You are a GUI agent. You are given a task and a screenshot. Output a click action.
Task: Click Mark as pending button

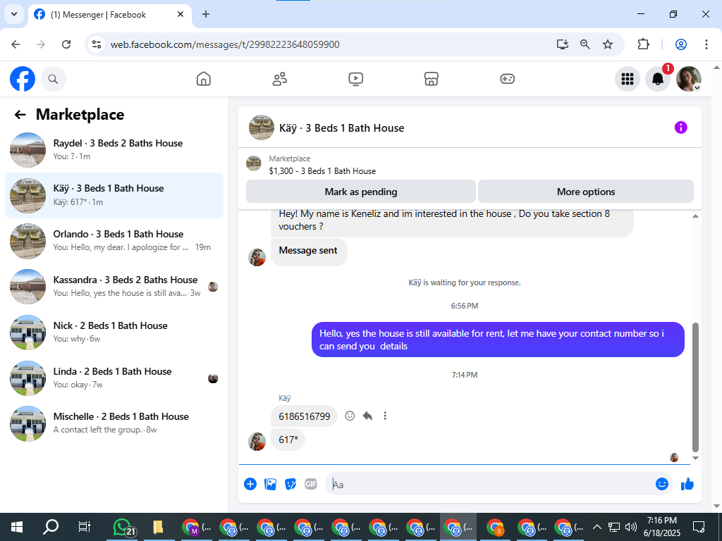pos(360,192)
